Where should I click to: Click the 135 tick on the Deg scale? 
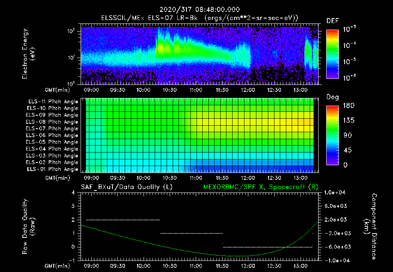click(x=348, y=120)
